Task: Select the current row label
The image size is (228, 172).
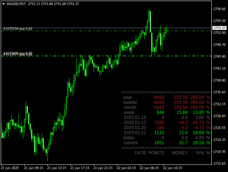Action: pyautogui.click(x=131, y=143)
